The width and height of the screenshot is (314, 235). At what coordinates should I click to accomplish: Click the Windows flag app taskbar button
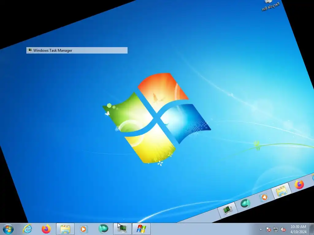pos(141,229)
